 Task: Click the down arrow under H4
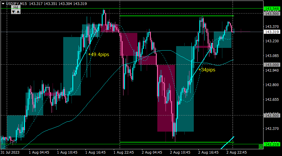click(14, 12)
